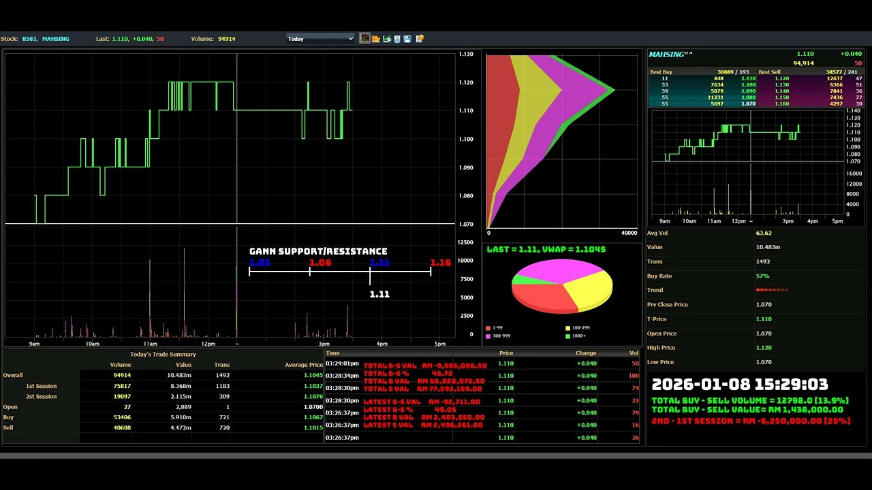Viewport: 872px width, 490px height.
Task: Click the chart indicator icon in toolbar
Action: 364,39
